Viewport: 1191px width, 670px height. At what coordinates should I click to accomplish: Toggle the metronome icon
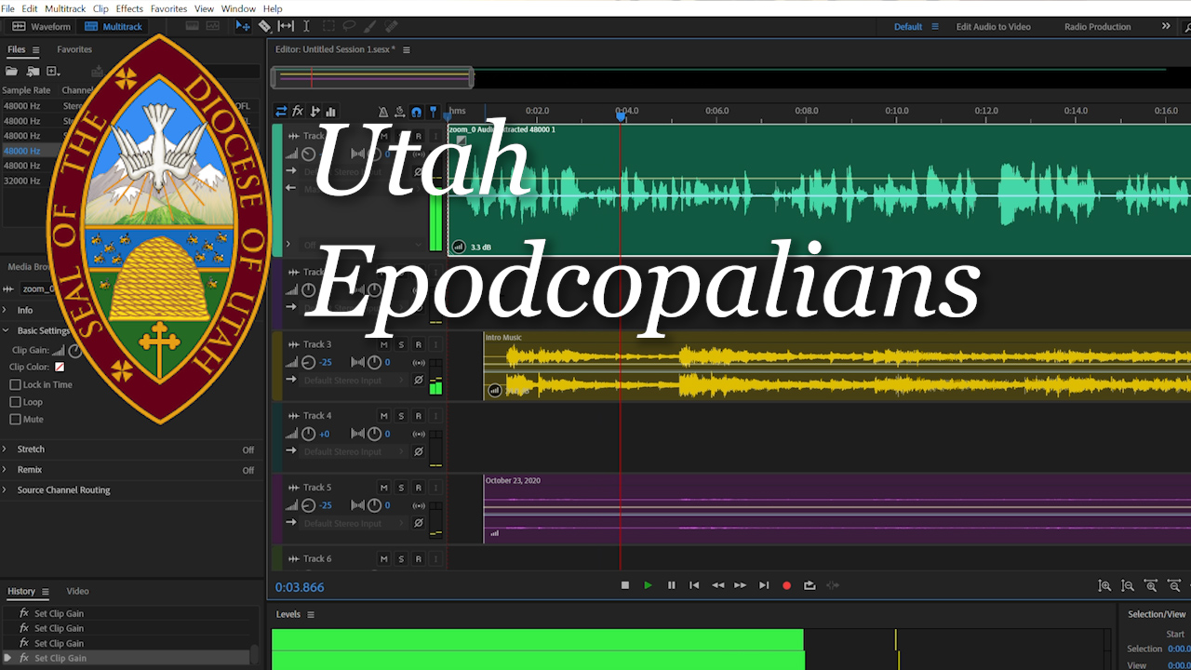382,112
